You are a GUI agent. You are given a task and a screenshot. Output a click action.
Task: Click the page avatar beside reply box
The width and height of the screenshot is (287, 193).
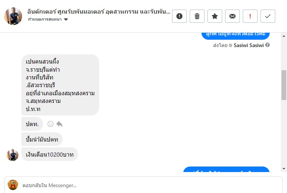tap(13, 185)
